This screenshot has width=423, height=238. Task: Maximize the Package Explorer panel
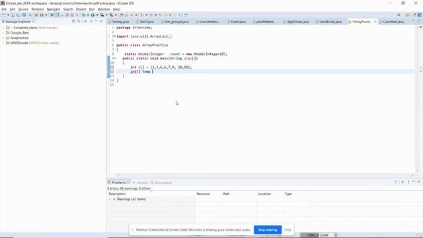coord(101,21)
